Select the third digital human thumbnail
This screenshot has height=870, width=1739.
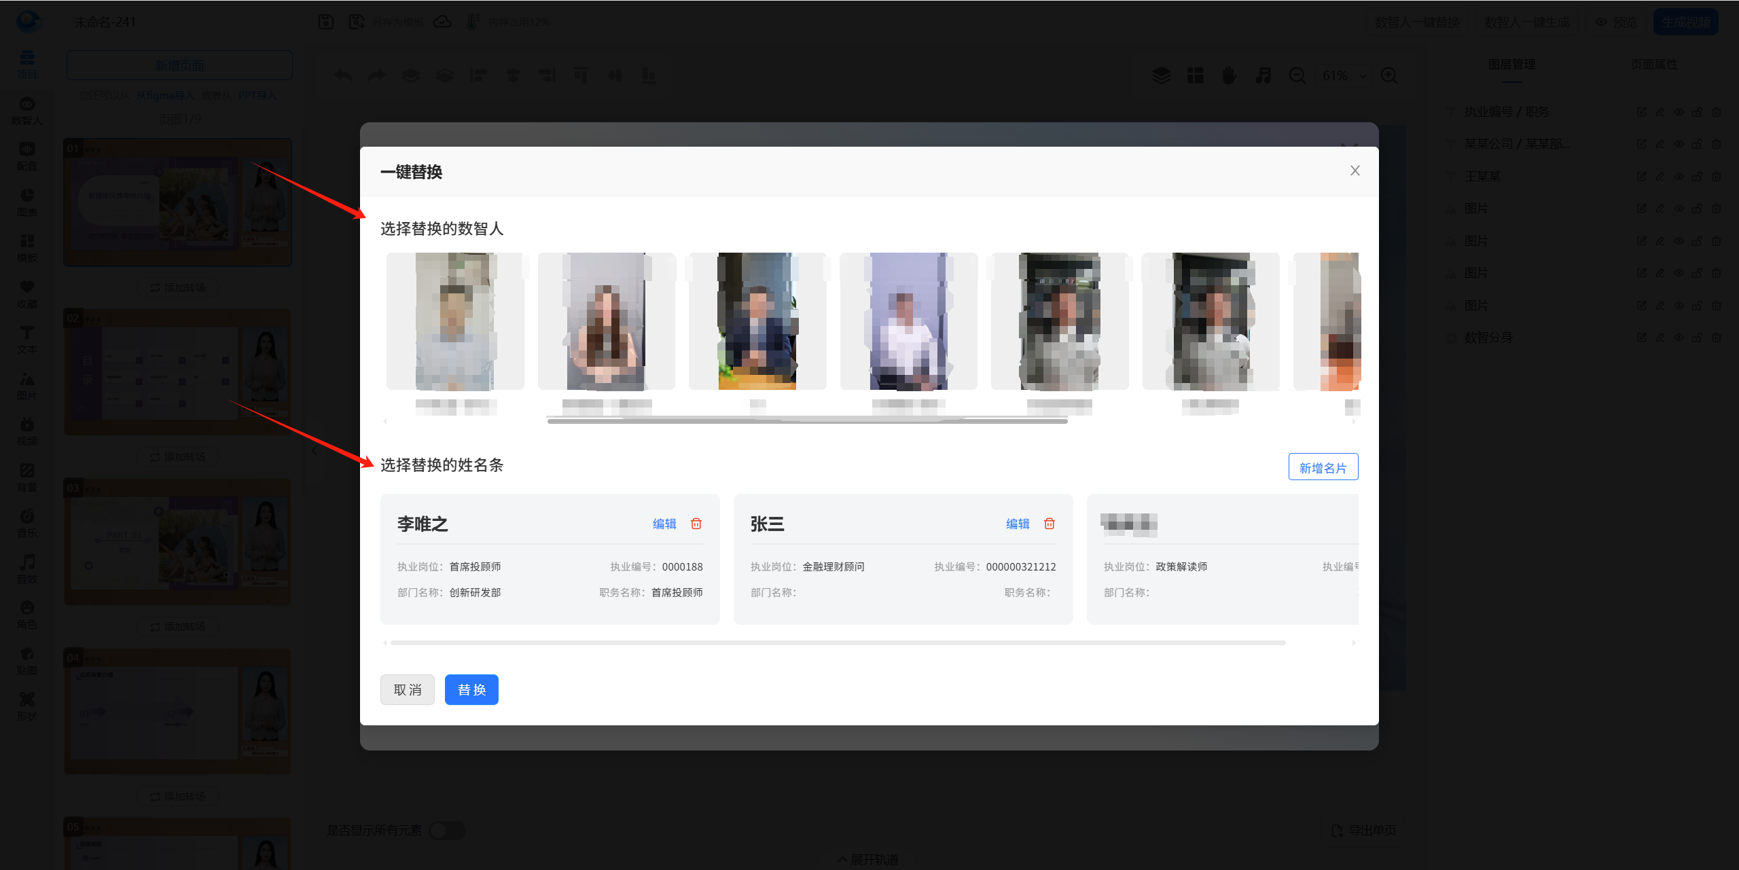click(x=757, y=322)
